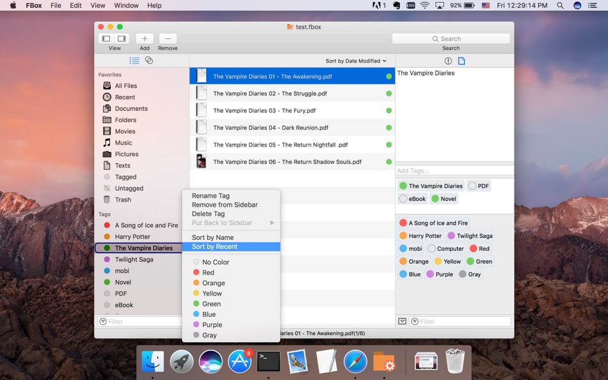The width and height of the screenshot is (608, 380).
Task: Choose Sort by Recent menu item
Action: coord(231,246)
